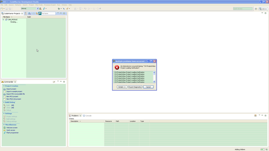The image size is (269, 151).
Task: Toggle alphabetical sort icon in Projects panel
Action: point(29,13)
